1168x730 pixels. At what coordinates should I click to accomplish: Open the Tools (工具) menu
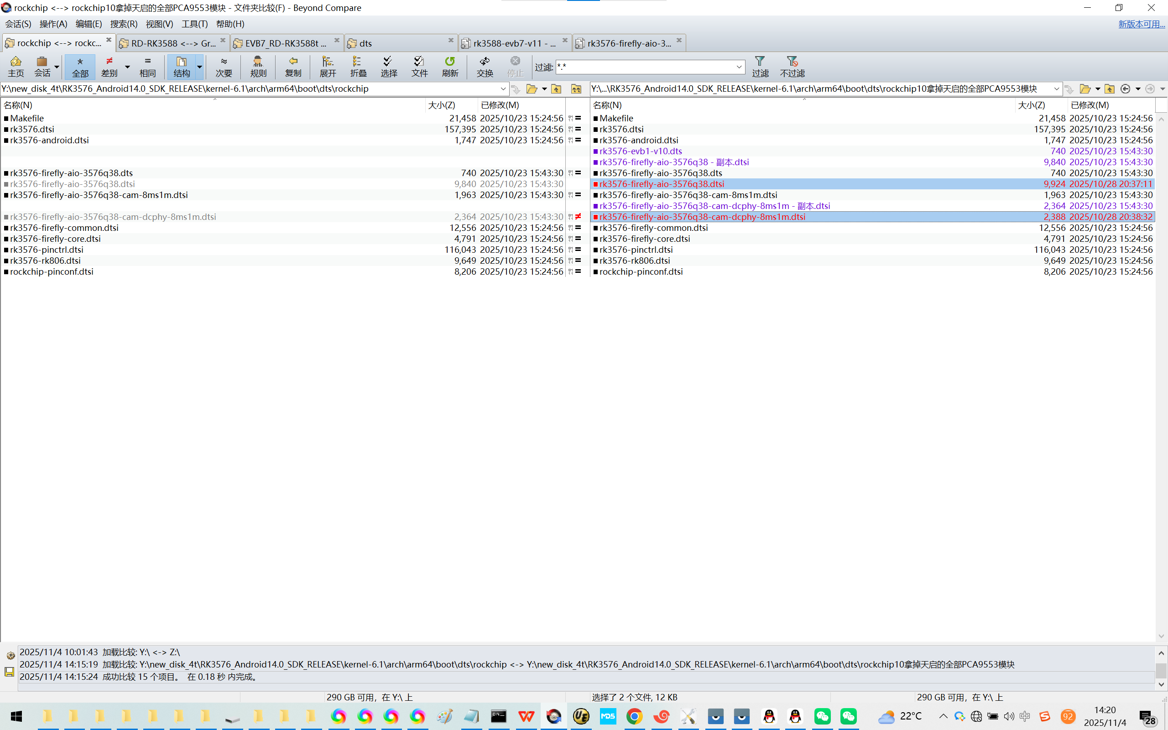[x=194, y=24]
